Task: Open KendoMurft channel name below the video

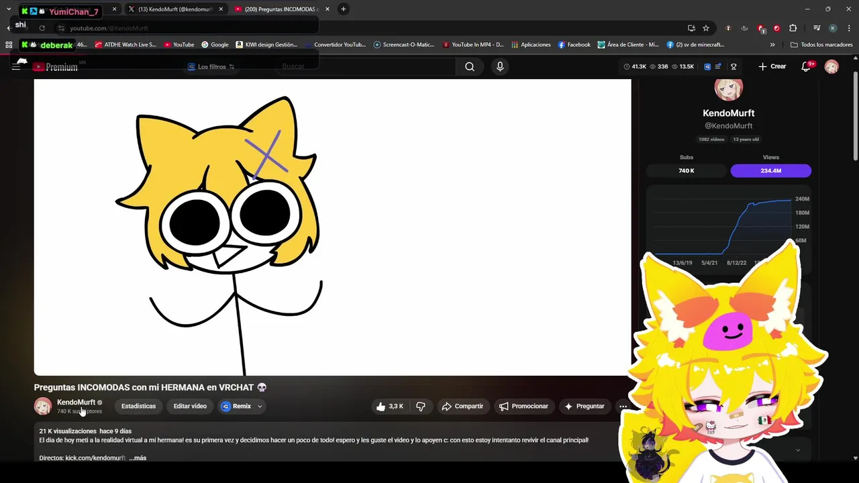Action: point(76,402)
